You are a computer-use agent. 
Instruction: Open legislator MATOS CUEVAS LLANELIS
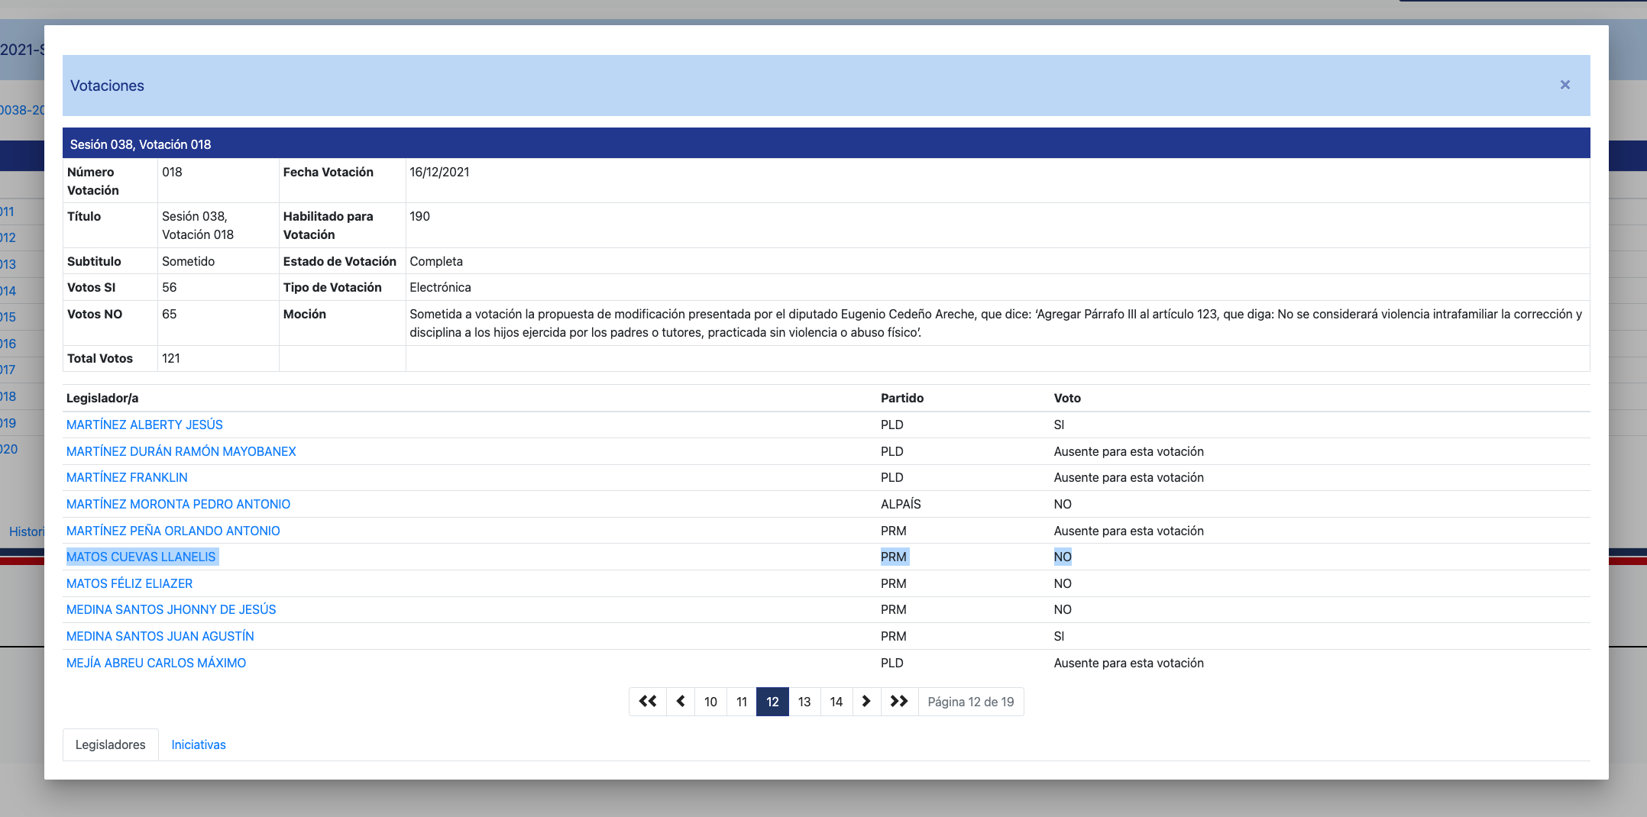coord(141,557)
